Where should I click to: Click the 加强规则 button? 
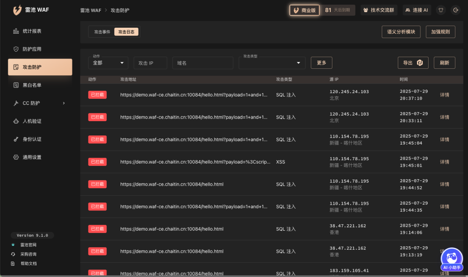440,32
